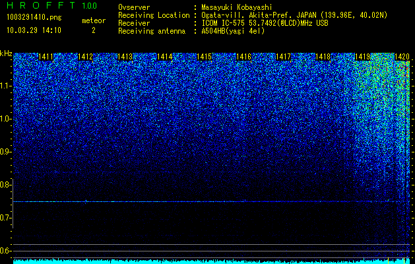Click the 0.7 frequency axis label
This screenshot has height=264, width=415.
[x=5, y=218]
